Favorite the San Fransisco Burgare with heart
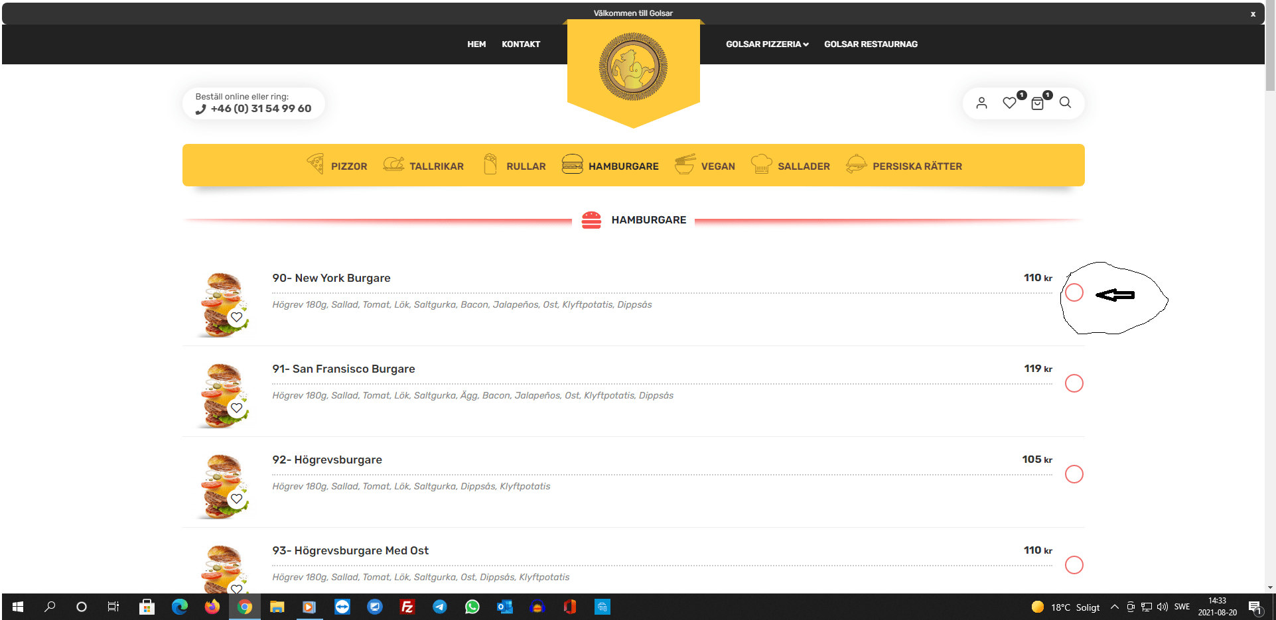This screenshot has height=620, width=1276. [236, 408]
